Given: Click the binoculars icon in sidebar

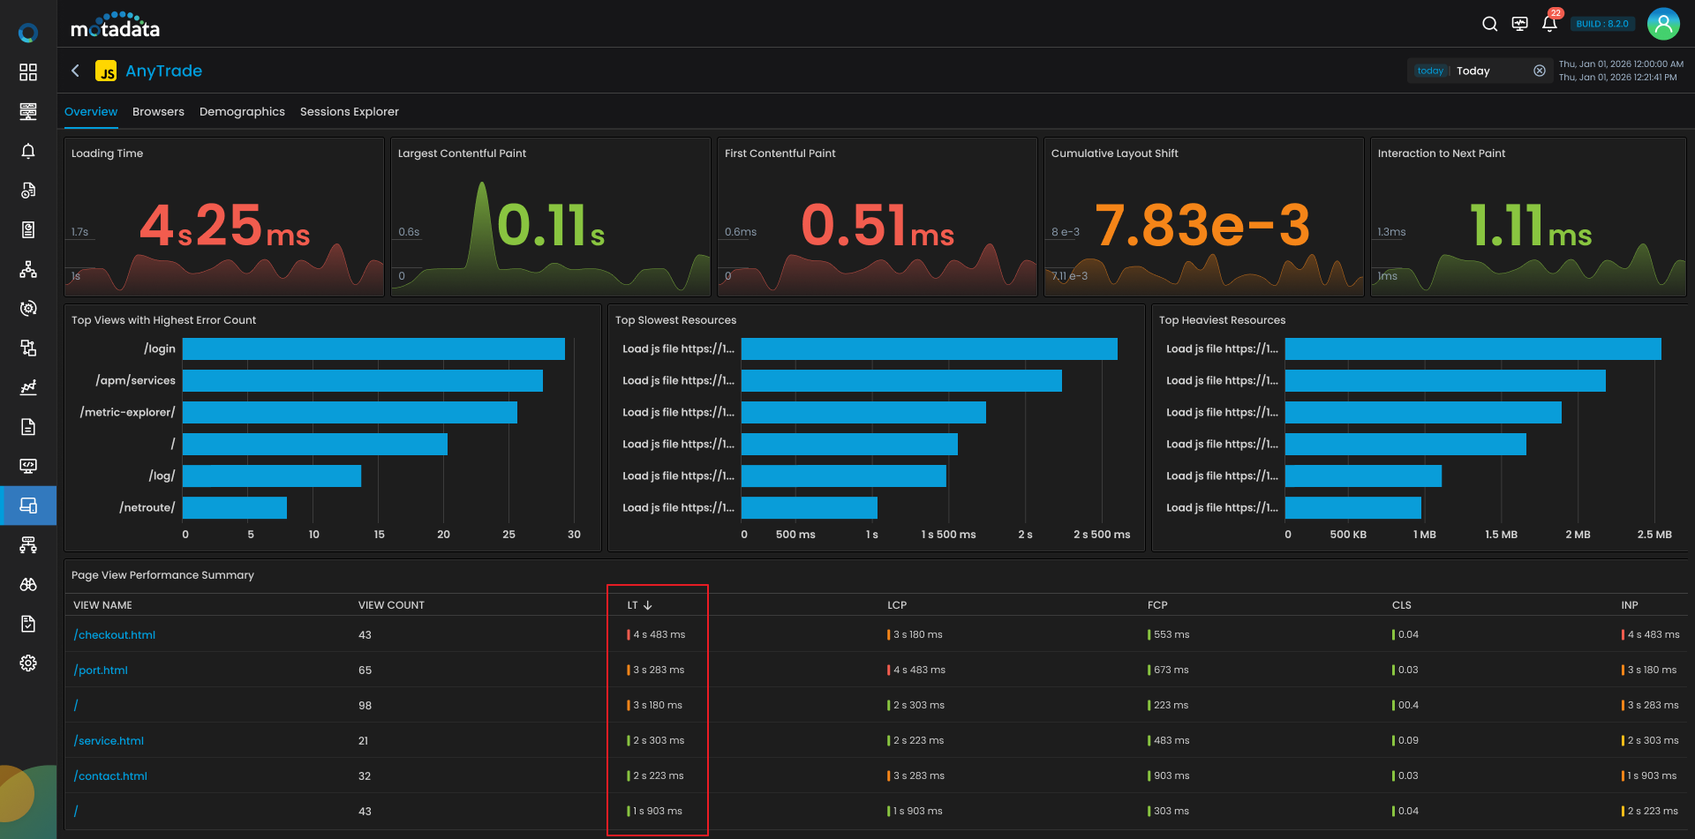Looking at the screenshot, I should [x=28, y=585].
